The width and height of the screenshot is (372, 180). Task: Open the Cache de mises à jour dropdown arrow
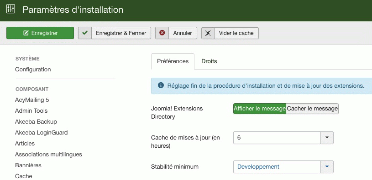click(x=327, y=138)
